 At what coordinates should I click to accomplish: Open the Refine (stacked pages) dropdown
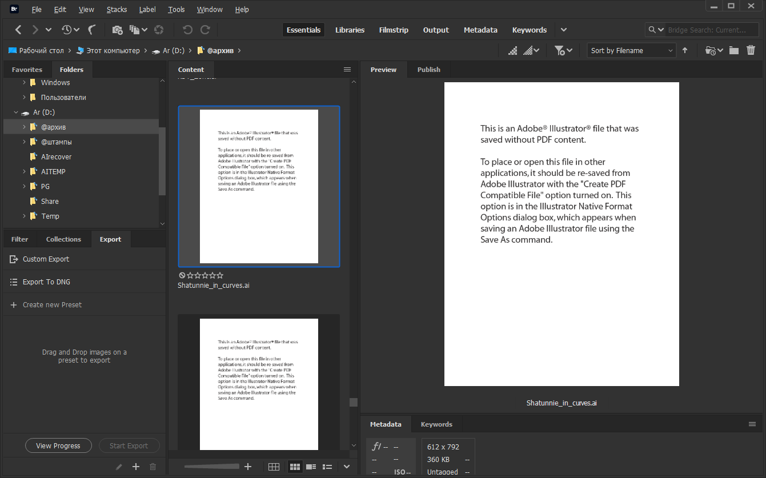point(138,30)
